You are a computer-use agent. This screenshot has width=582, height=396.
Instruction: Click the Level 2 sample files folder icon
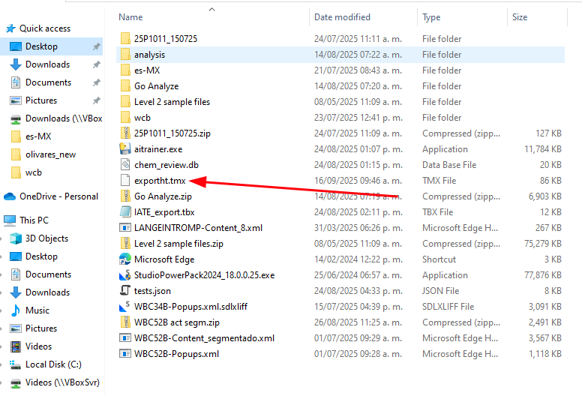click(125, 102)
